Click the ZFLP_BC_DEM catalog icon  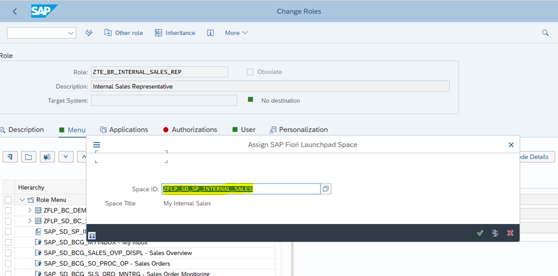39,211
